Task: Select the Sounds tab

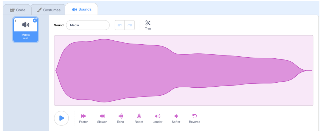Action: (x=82, y=9)
